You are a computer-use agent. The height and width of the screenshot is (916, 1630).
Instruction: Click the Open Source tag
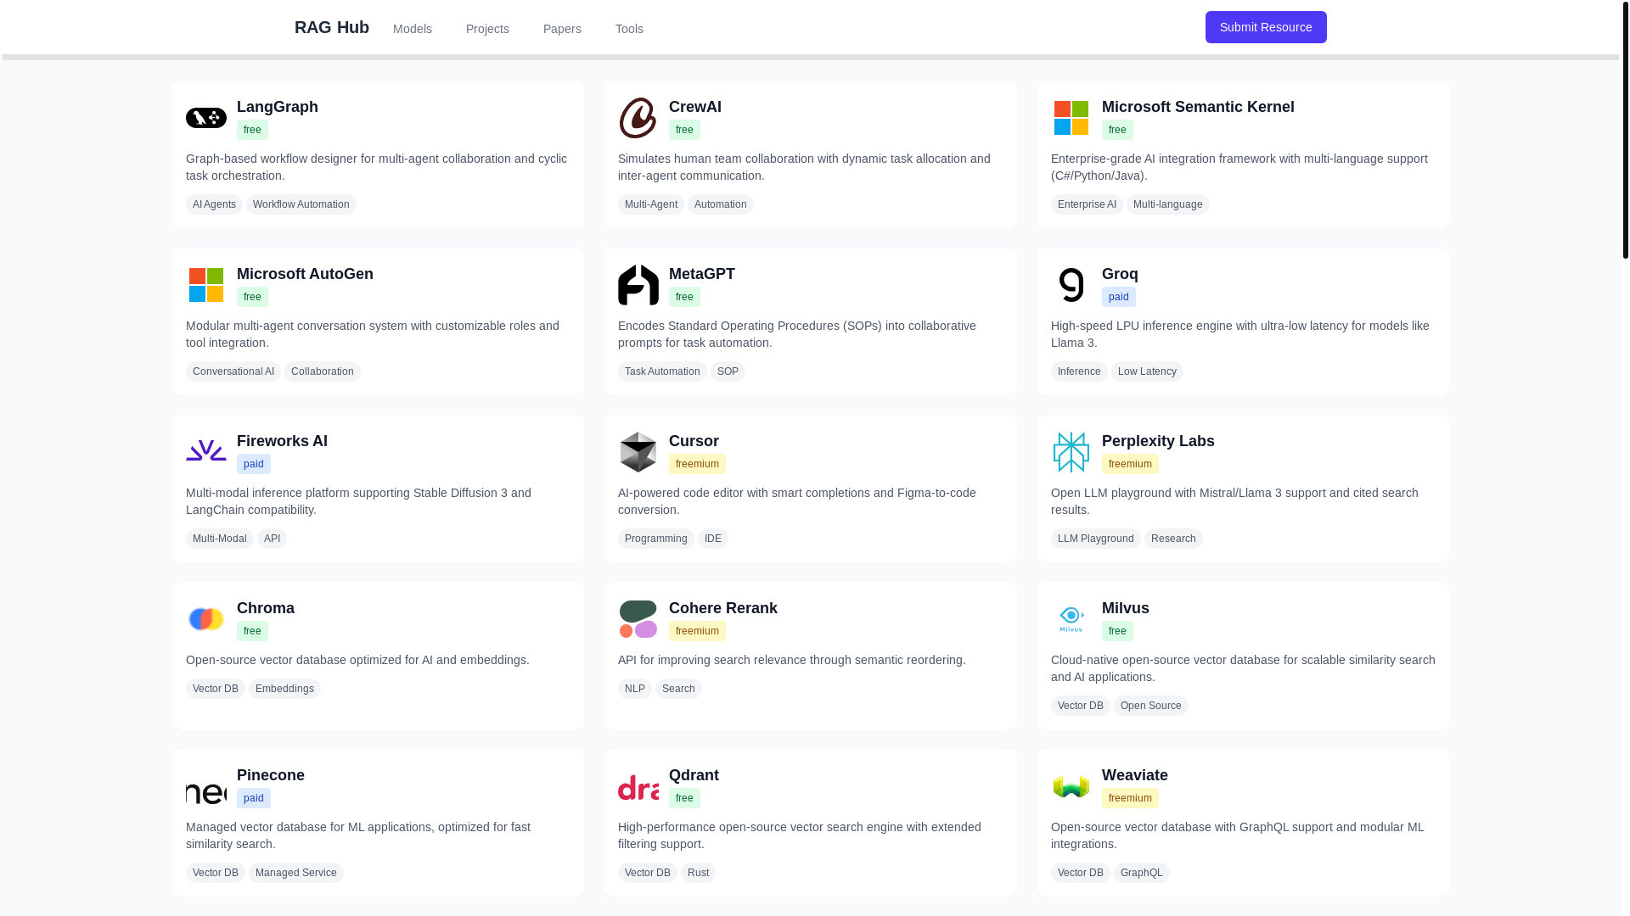point(1151,706)
